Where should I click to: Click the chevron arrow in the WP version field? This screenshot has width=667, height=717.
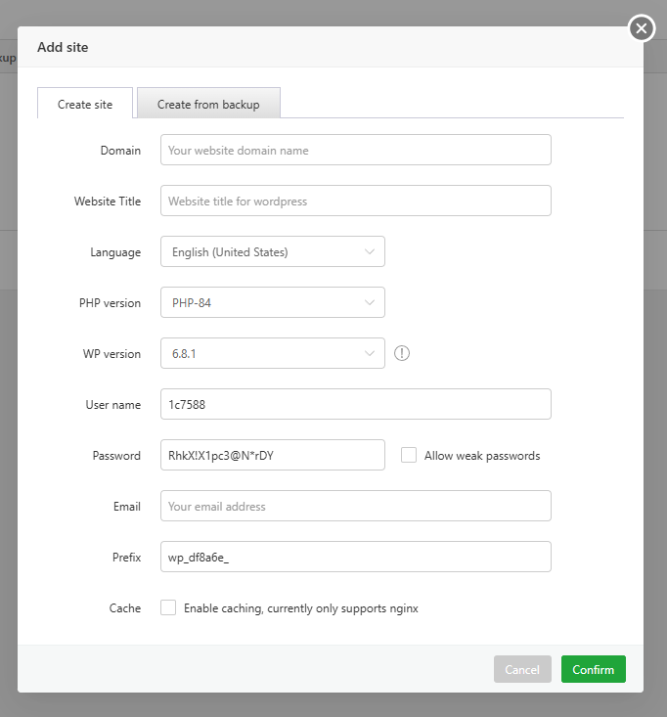[x=370, y=353]
